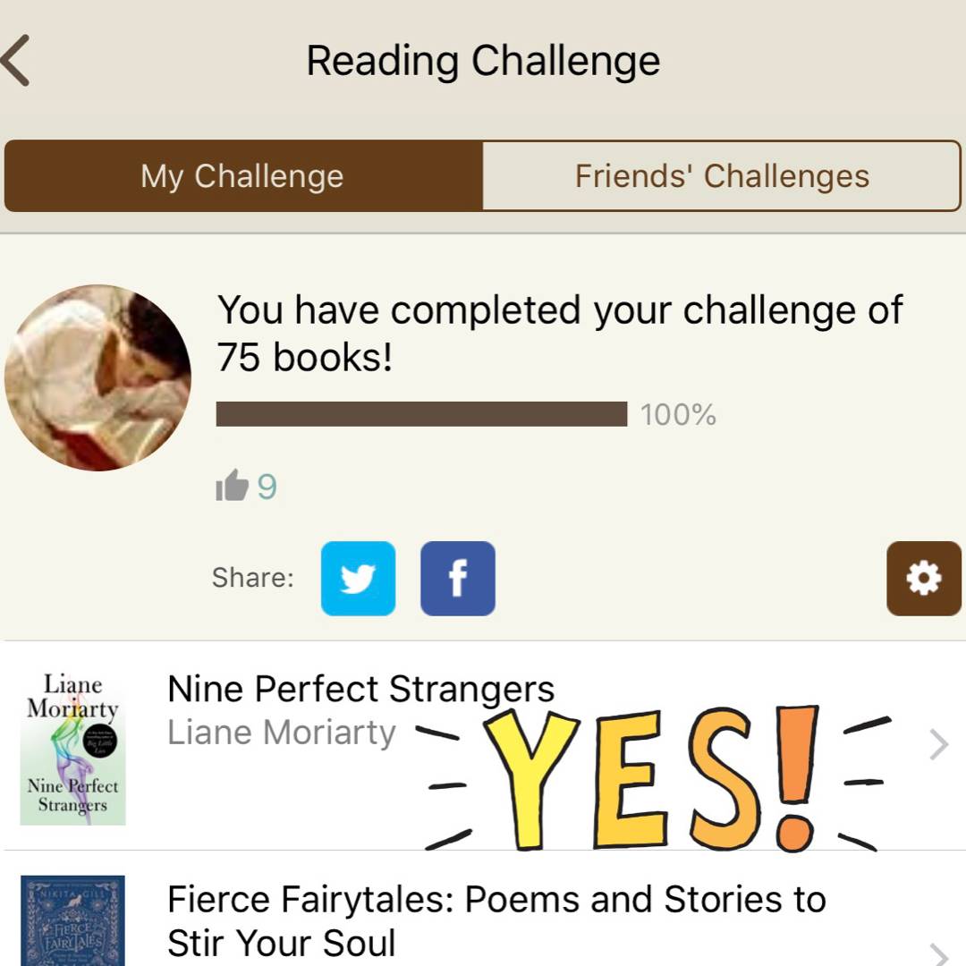
Task: Expand Nine Perfect Strangers row chevron
Action: [x=938, y=744]
